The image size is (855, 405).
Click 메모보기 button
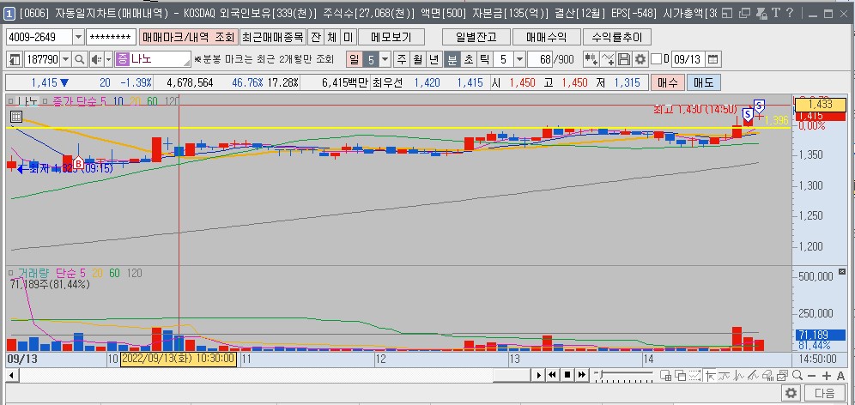(x=391, y=37)
